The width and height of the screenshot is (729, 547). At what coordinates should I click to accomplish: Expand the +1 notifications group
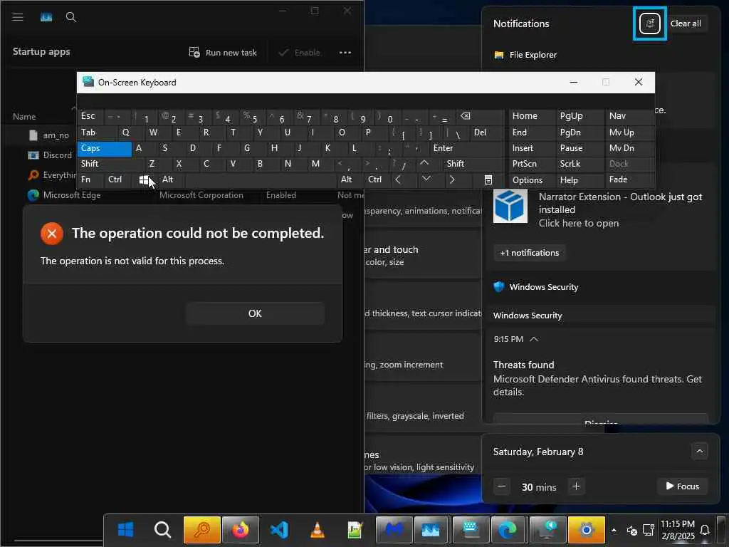pyautogui.click(x=530, y=253)
